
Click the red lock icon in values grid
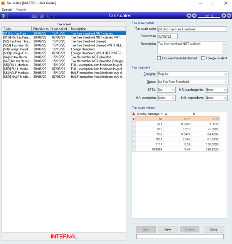coord(134,114)
